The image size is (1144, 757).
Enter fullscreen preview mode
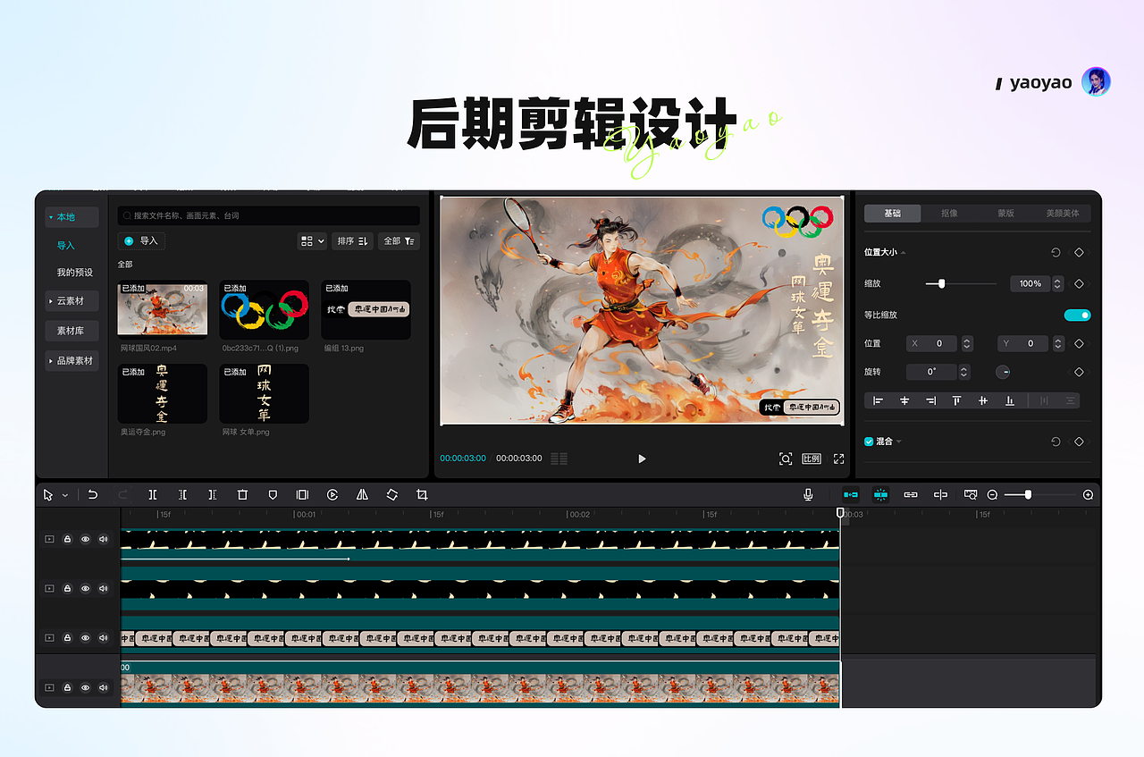click(x=838, y=458)
